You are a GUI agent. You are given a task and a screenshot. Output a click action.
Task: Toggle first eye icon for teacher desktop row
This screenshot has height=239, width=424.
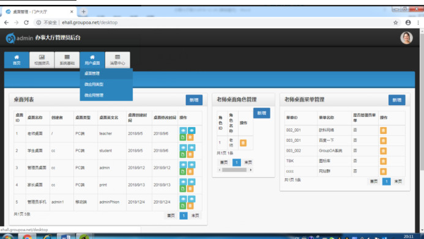click(183, 130)
